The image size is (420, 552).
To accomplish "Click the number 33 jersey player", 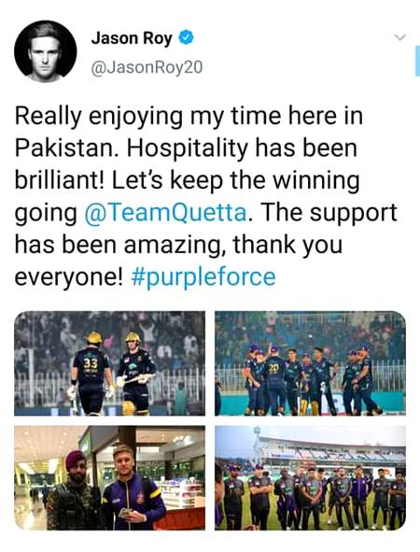I will [91, 374].
